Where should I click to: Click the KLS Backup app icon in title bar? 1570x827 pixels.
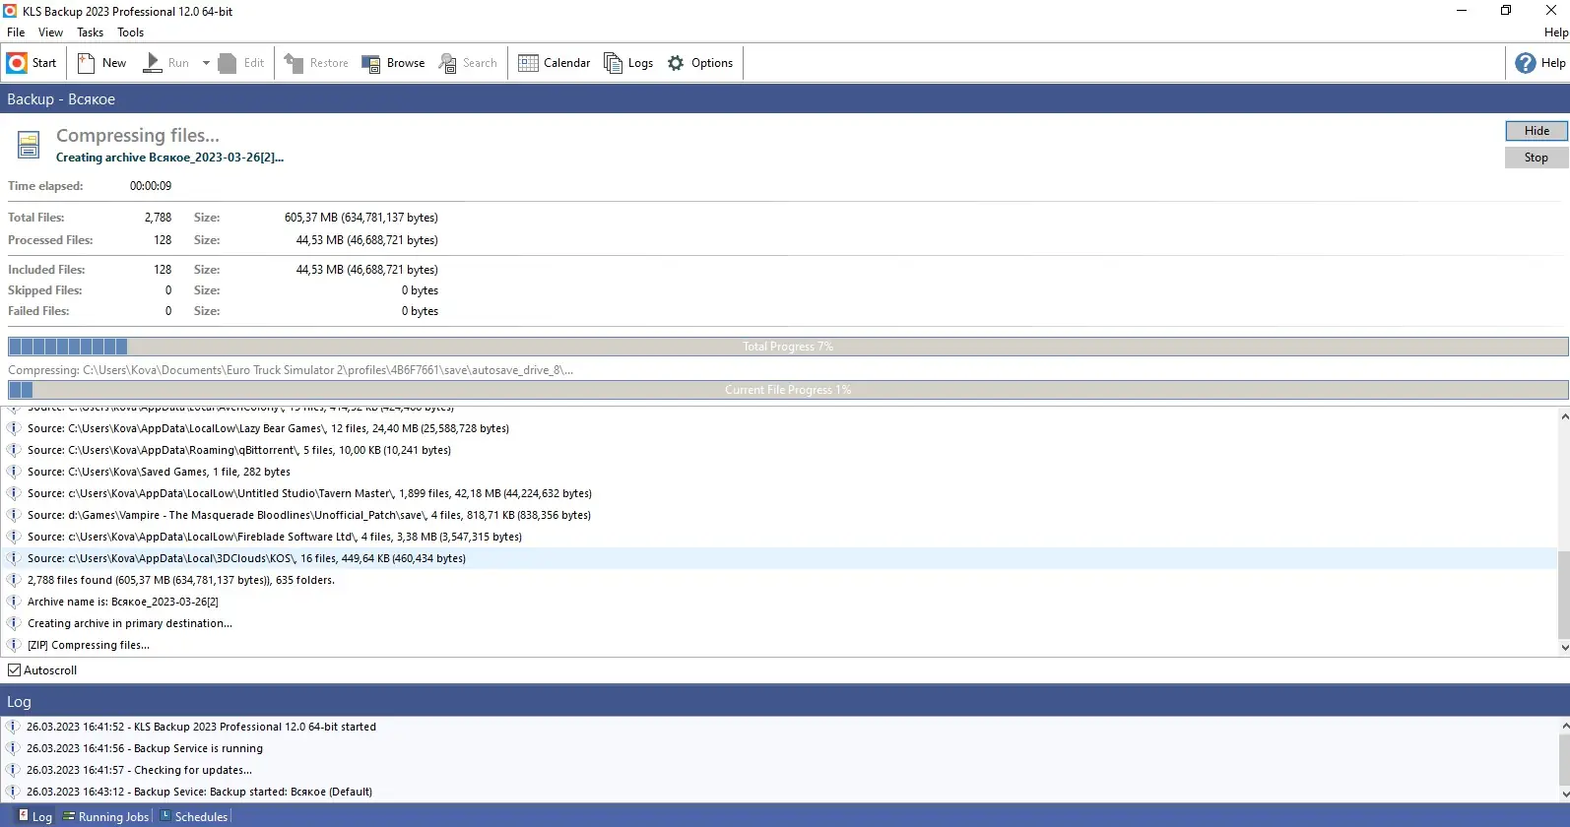pyautogui.click(x=10, y=11)
